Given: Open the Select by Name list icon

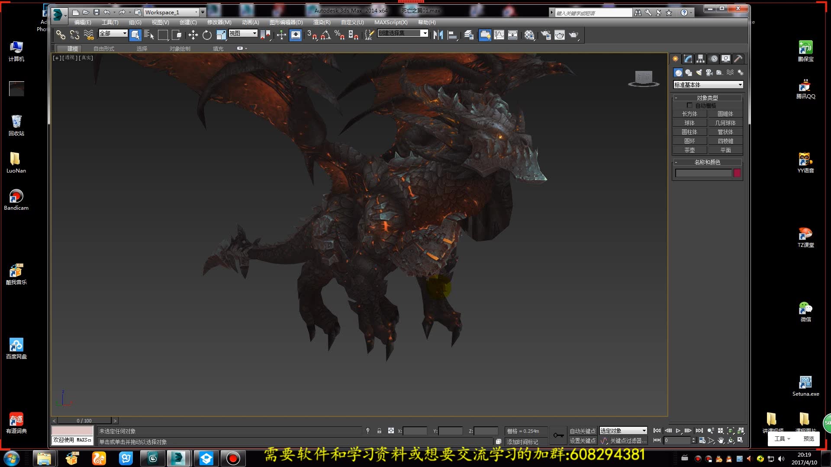Looking at the screenshot, I should point(149,35).
